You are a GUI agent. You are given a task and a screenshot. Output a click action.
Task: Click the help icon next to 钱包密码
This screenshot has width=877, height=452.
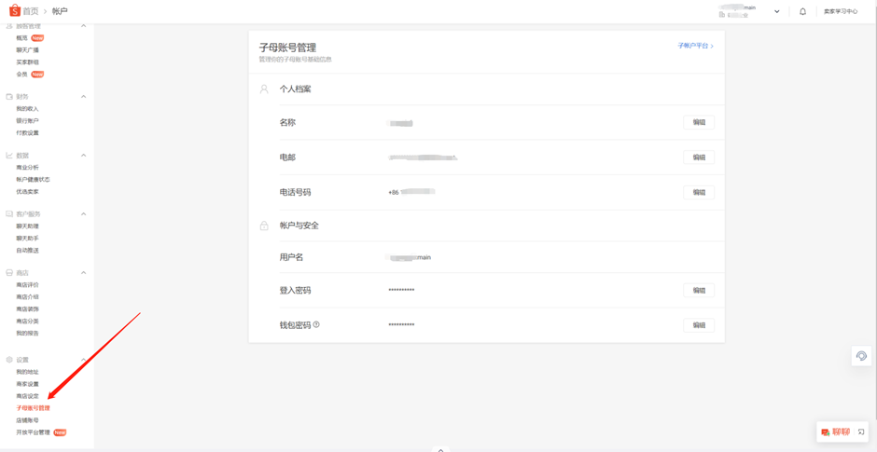coord(316,324)
